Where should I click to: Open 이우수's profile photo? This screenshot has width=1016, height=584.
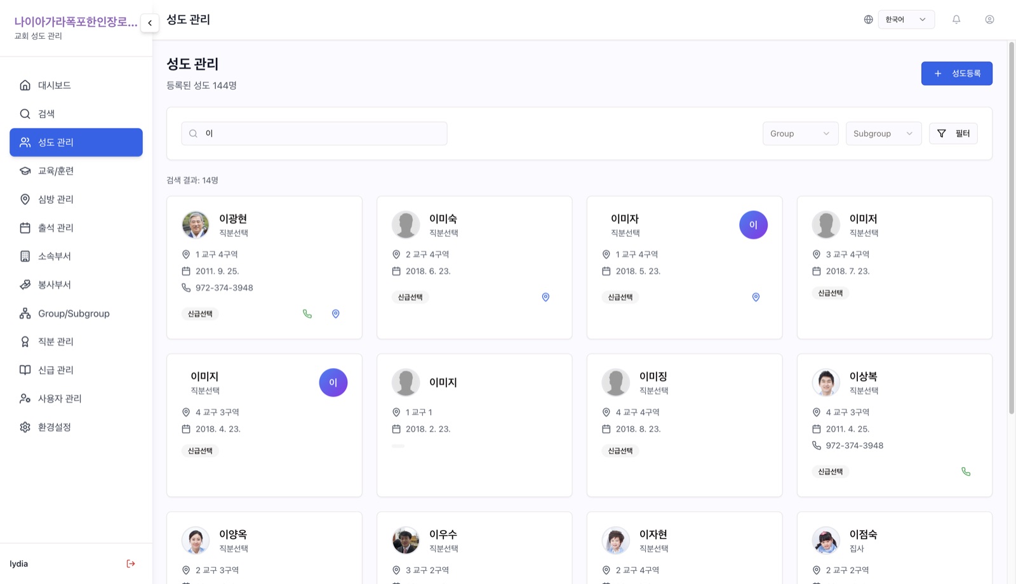click(x=406, y=541)
